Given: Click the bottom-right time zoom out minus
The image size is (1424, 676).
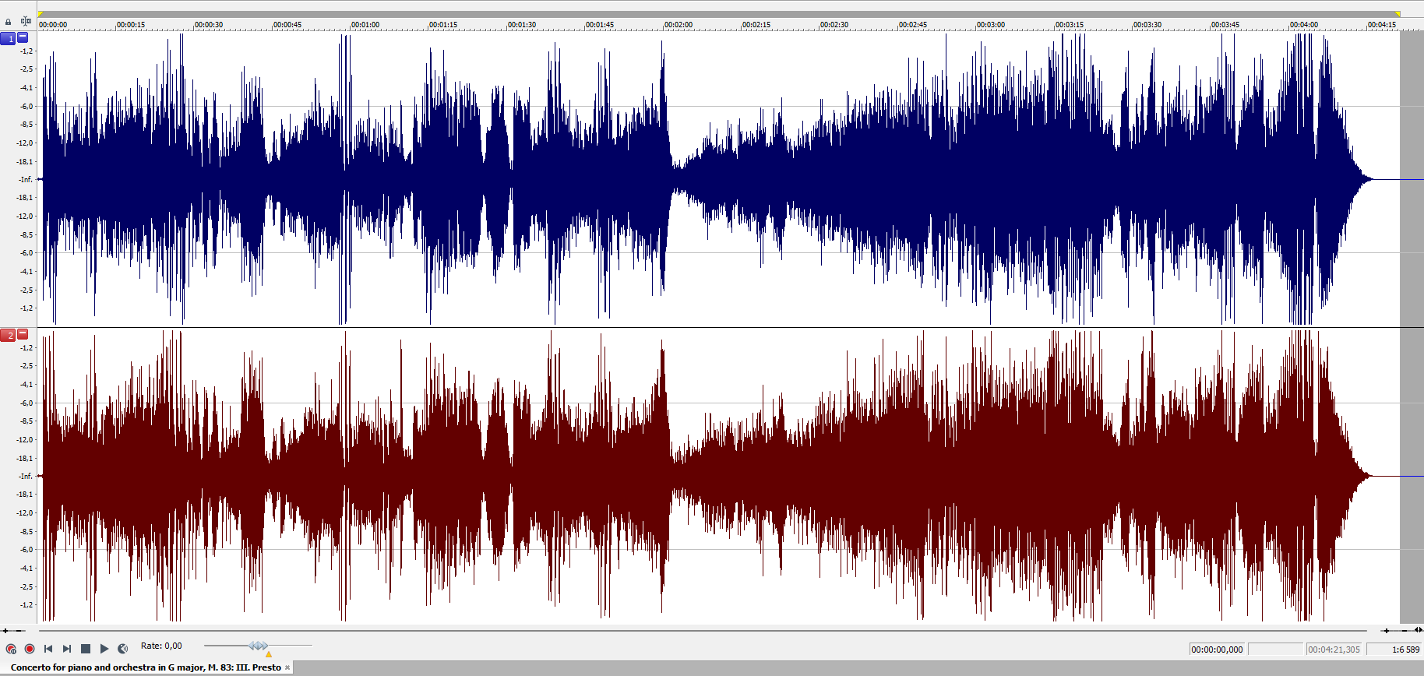Looking at the screenshot, I should (x=1404, y=631).
